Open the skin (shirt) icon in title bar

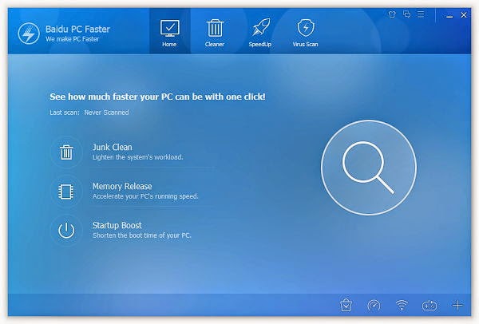(x=392, y=14)
